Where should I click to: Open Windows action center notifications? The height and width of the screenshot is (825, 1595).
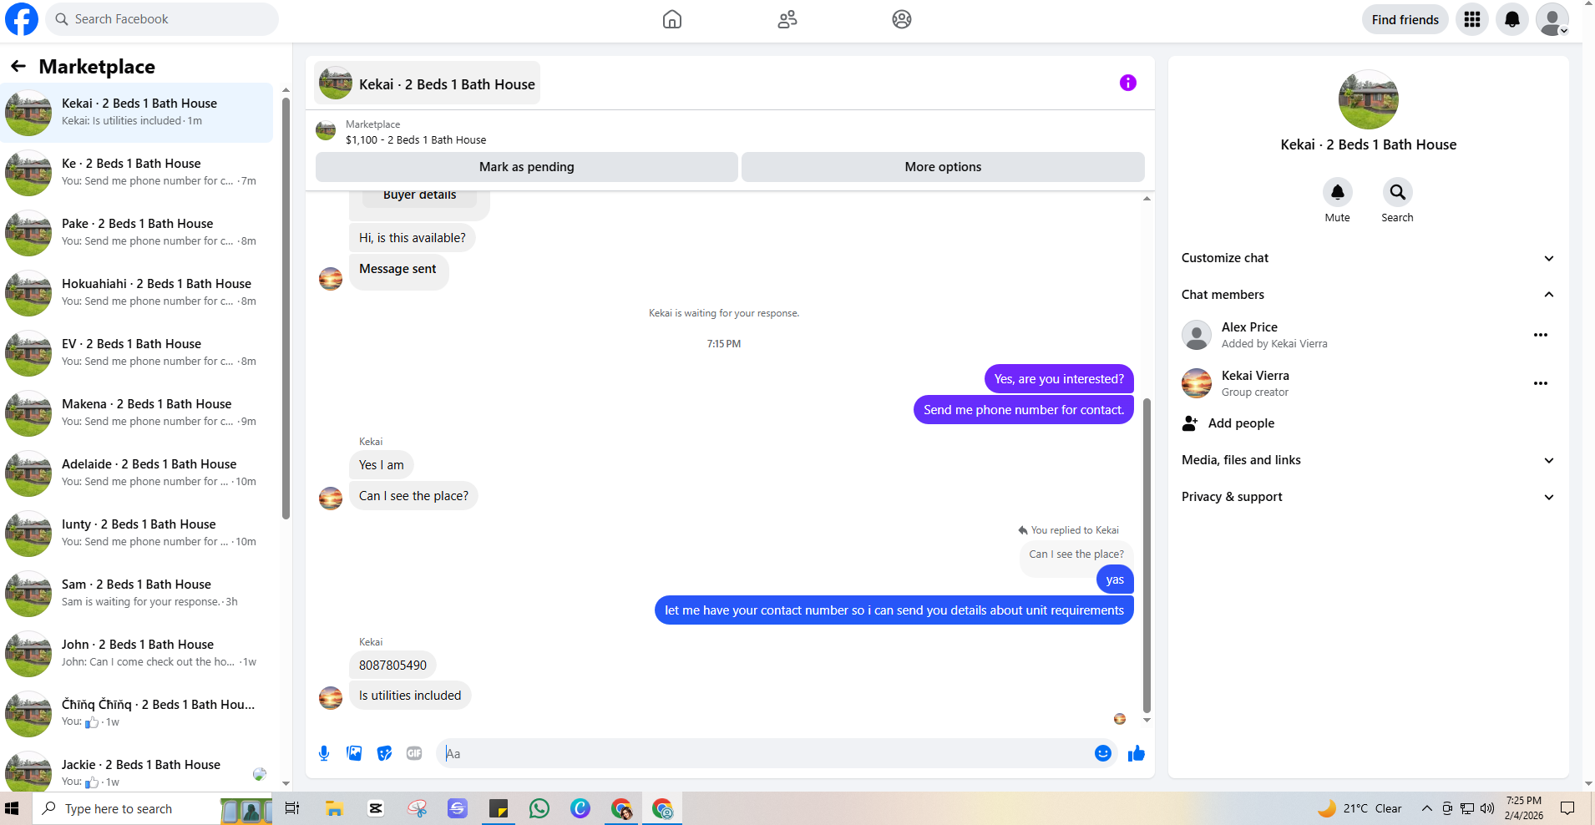pyautogui.click(x=1567, y=808)
